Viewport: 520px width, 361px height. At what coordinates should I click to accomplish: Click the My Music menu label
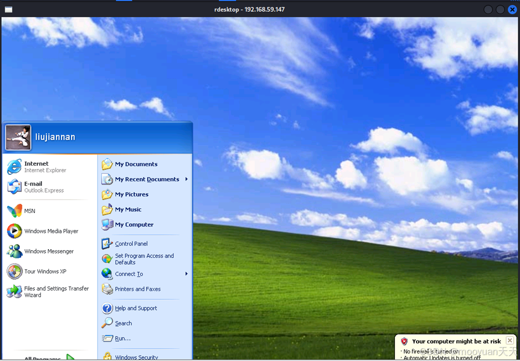128,209
